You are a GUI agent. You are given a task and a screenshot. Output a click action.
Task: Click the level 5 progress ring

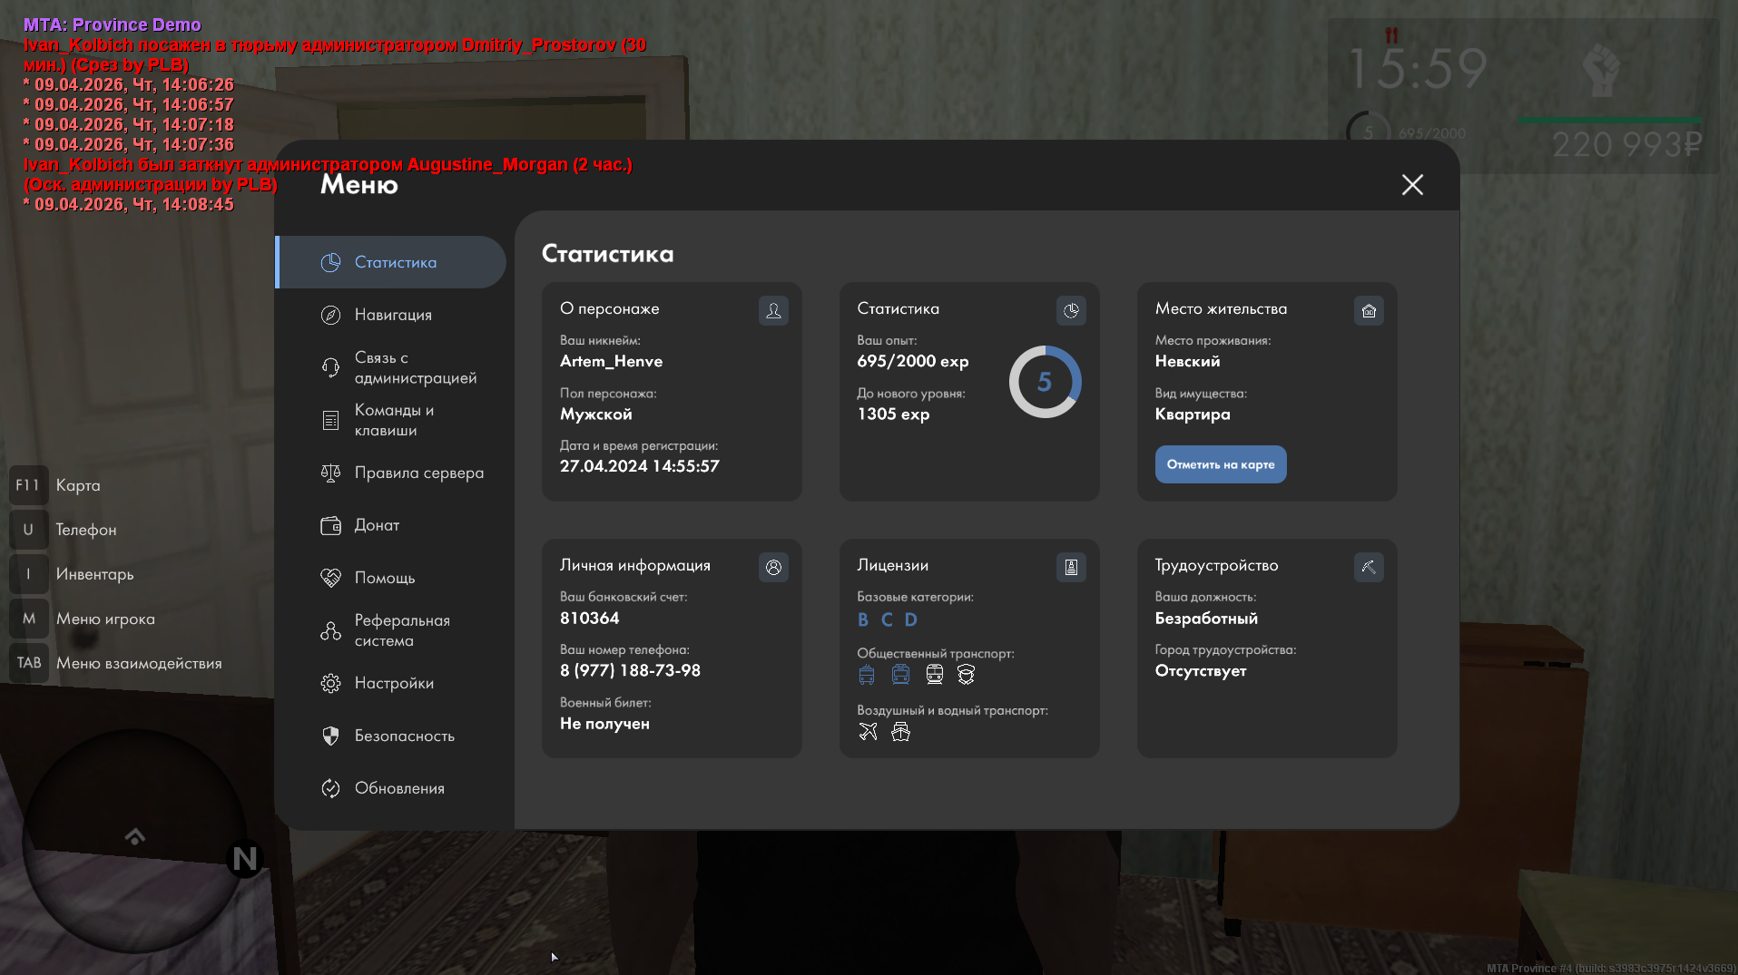(x=1045, y=382)
